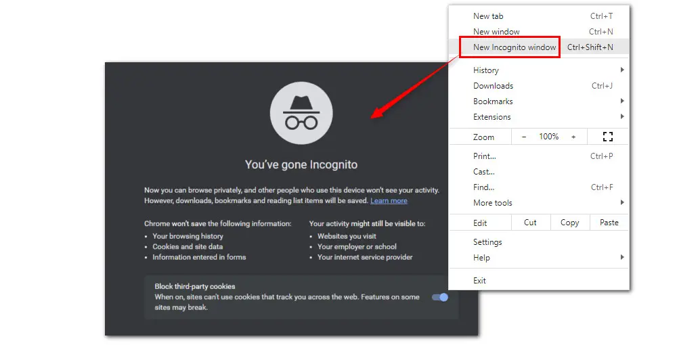Viewport: 677px width, 345px height.
Task: Open Settings in Chrome menu
Action: click(x=487, y=242)
